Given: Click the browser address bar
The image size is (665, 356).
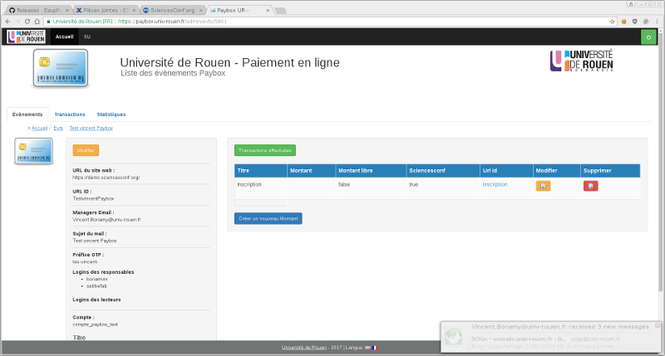Looking at the screenshot, I should pos(332,20).
